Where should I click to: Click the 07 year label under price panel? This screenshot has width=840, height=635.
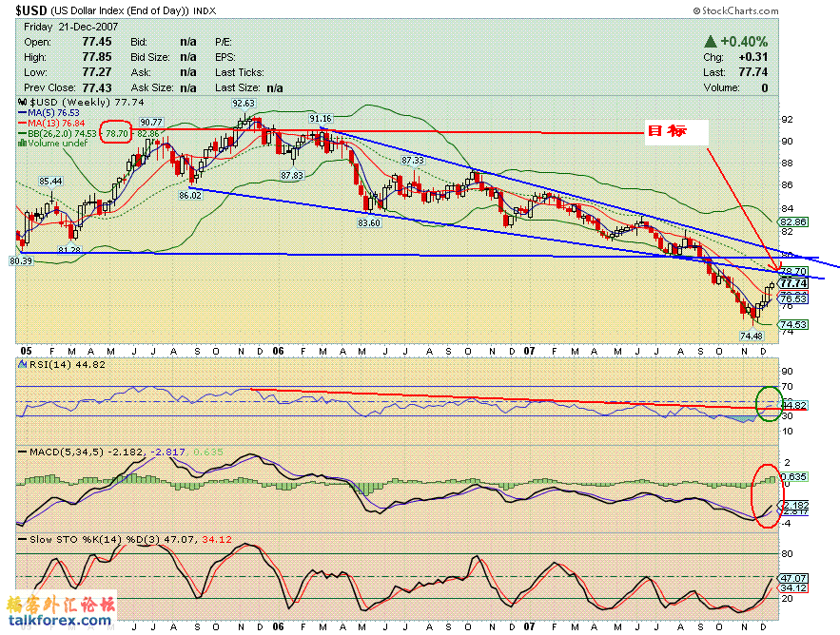coord(529,351)
